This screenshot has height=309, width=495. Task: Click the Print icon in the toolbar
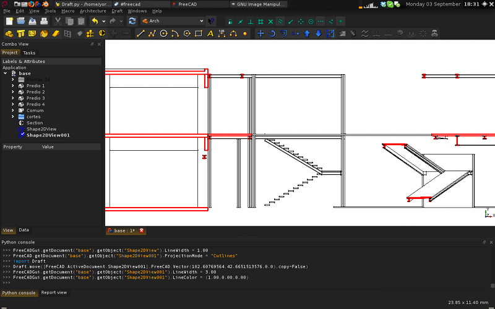pos(44,21)
